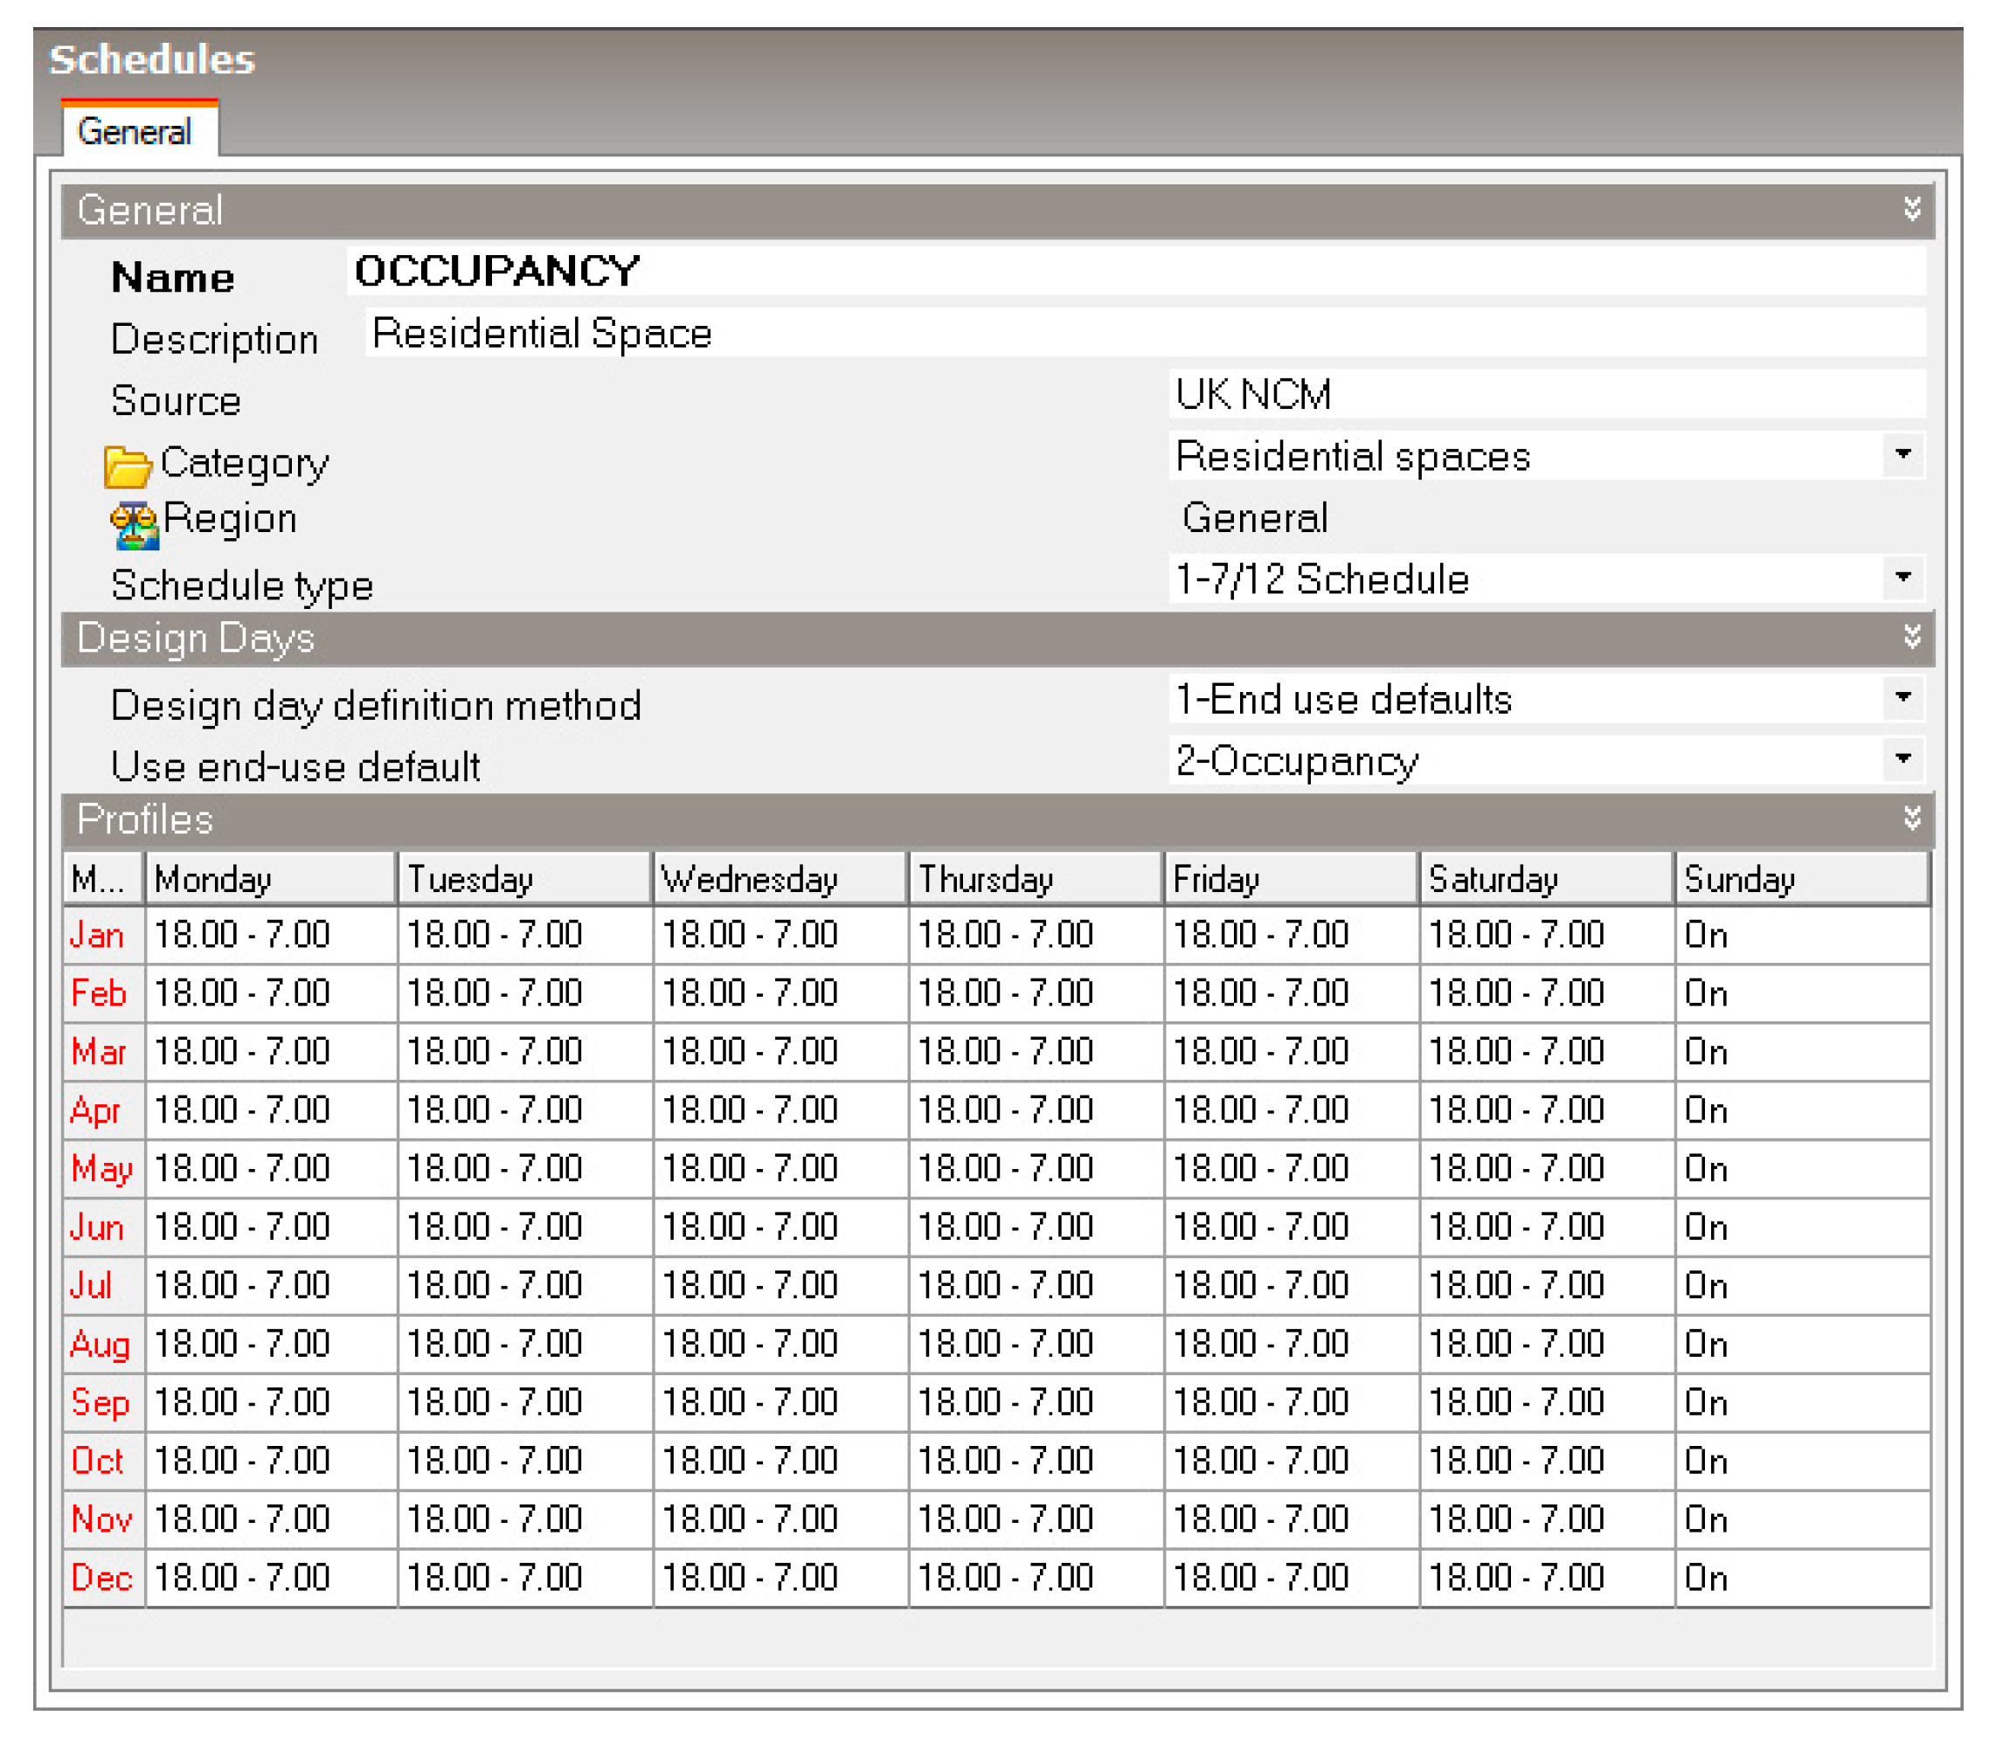Viewport: 1996px width, 1750px height.
Task: Switch to the General tab
Action: click(x=135, y=132)
